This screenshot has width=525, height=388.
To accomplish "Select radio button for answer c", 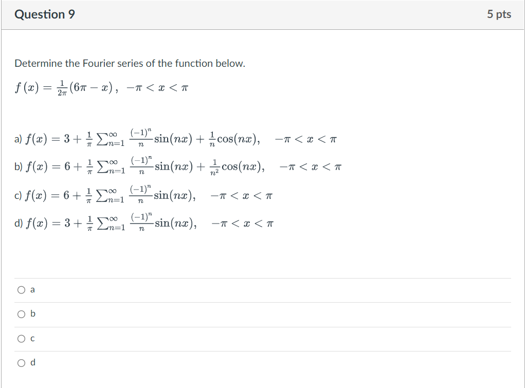I will point(21,338).
